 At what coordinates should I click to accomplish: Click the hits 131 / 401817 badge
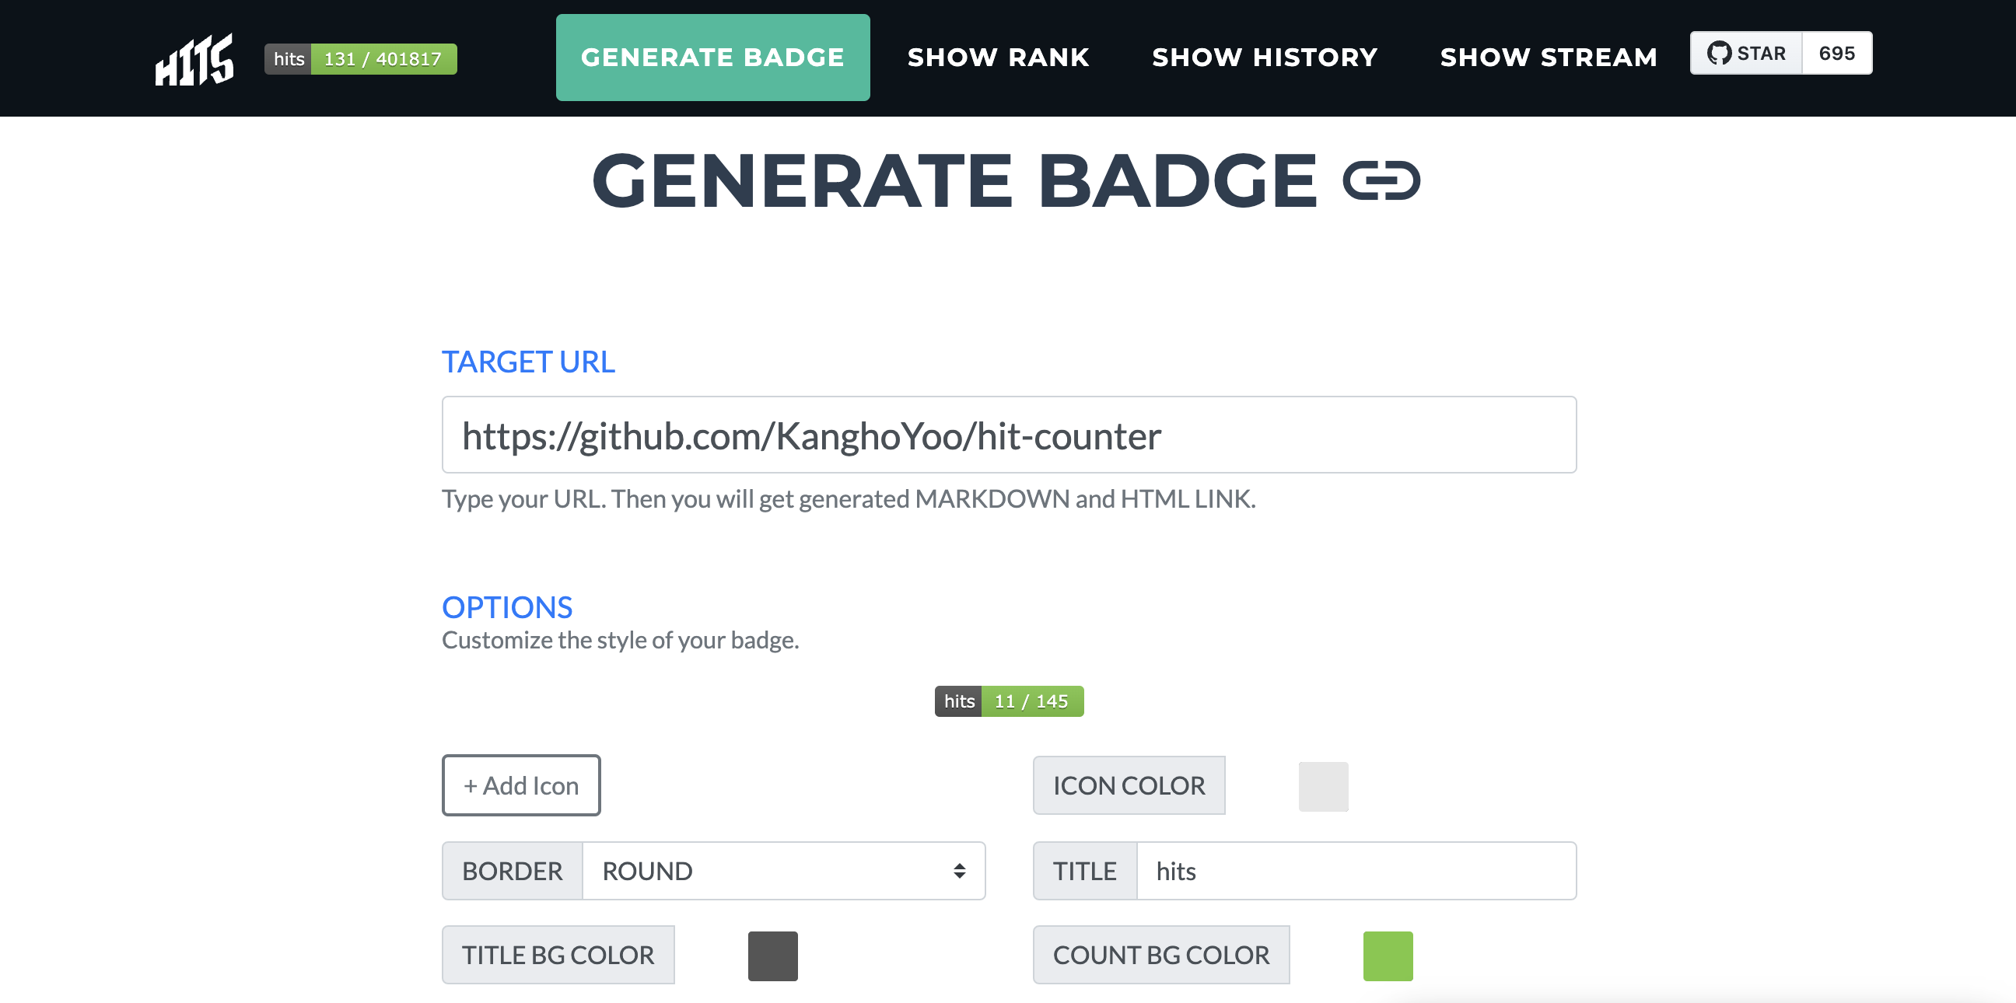click(x=361, y=59)
